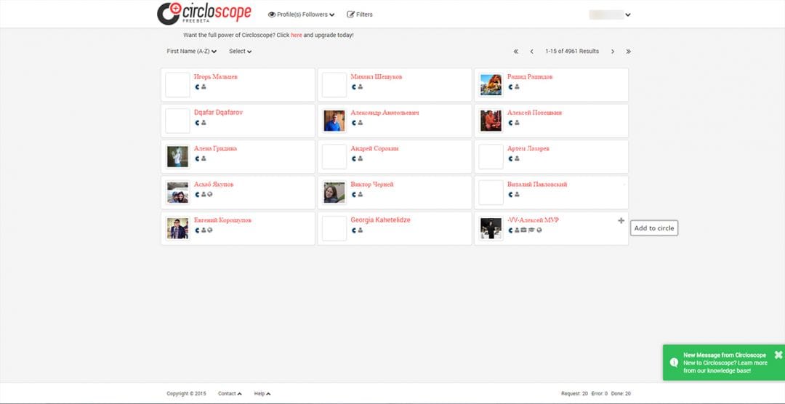Click the graduation cap icon under -VV-Алексей МУР
The image size is (785, 404).
531,230
